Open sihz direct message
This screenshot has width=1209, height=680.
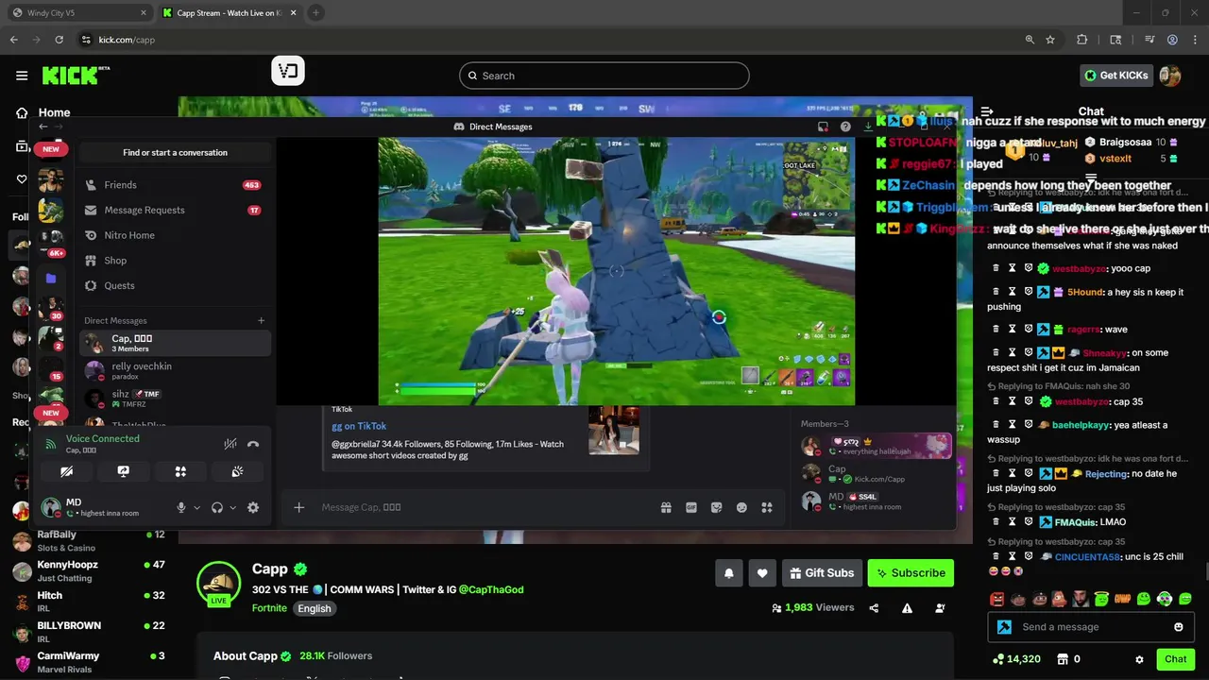pyautogui.click(x=175, y=399)
